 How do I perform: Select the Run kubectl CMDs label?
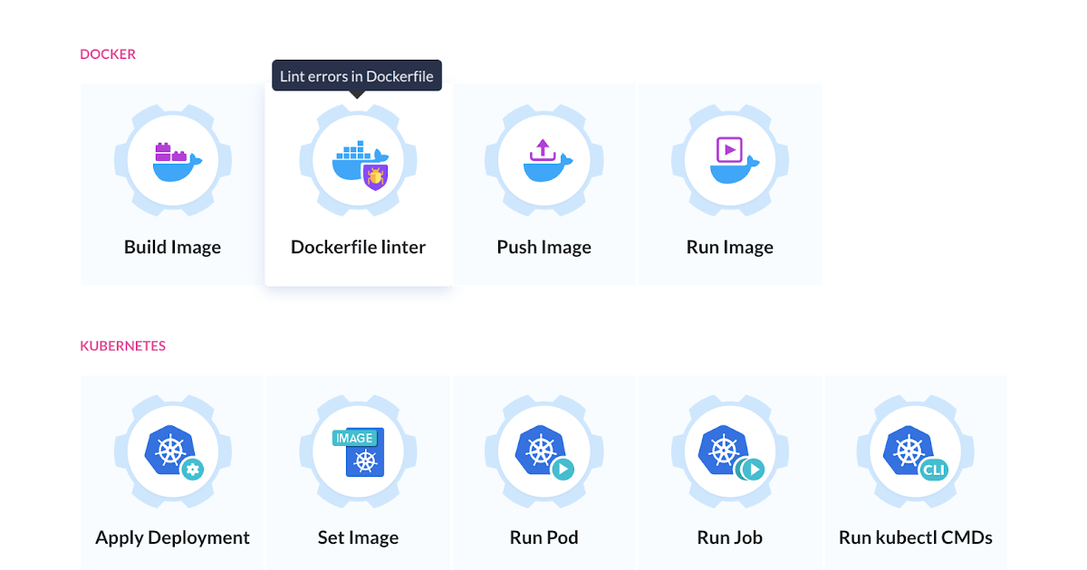point(916,537)
